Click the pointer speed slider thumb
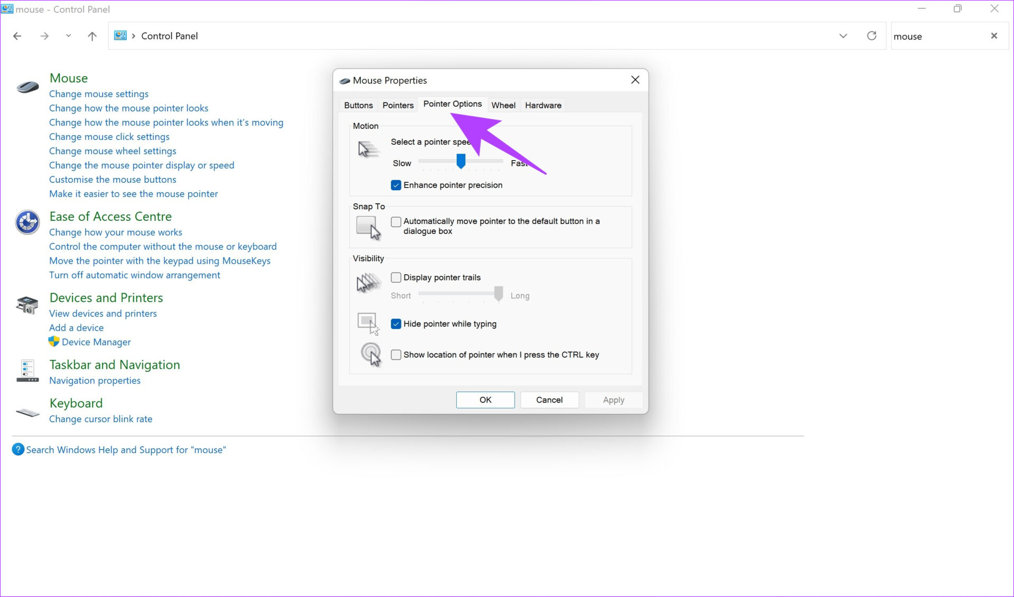This screenshot has width=1014, height=597. 461,161
